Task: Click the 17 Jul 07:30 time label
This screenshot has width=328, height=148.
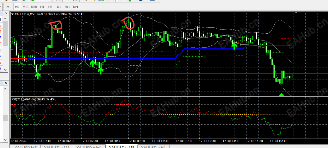Action: (89, 141)
